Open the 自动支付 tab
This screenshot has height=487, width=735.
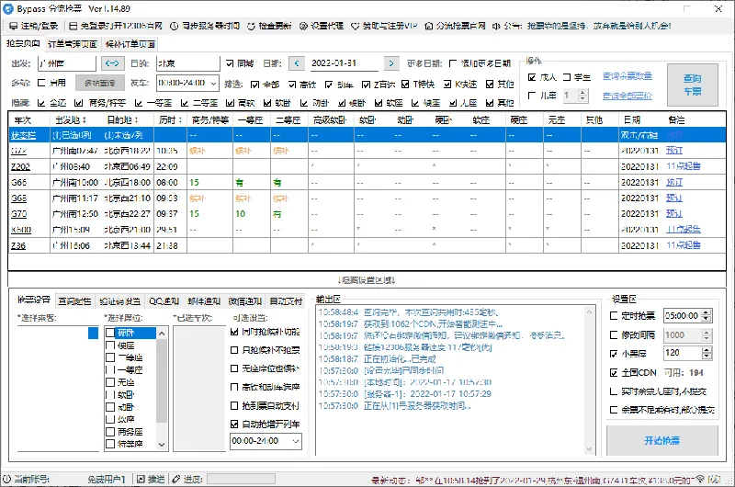[286, 300]
